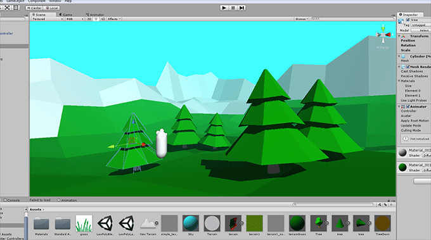The height and width of the screenshot is (240, 431).
Task: Open the RGB render mode dropdown
Action: click(74, 19)
